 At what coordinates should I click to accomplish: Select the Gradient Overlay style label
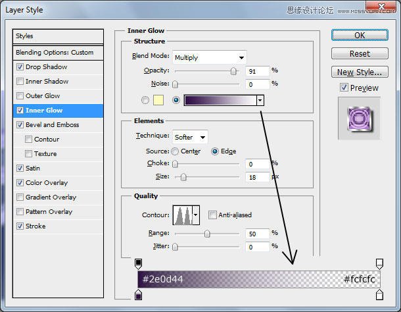[x=51, y=197]
